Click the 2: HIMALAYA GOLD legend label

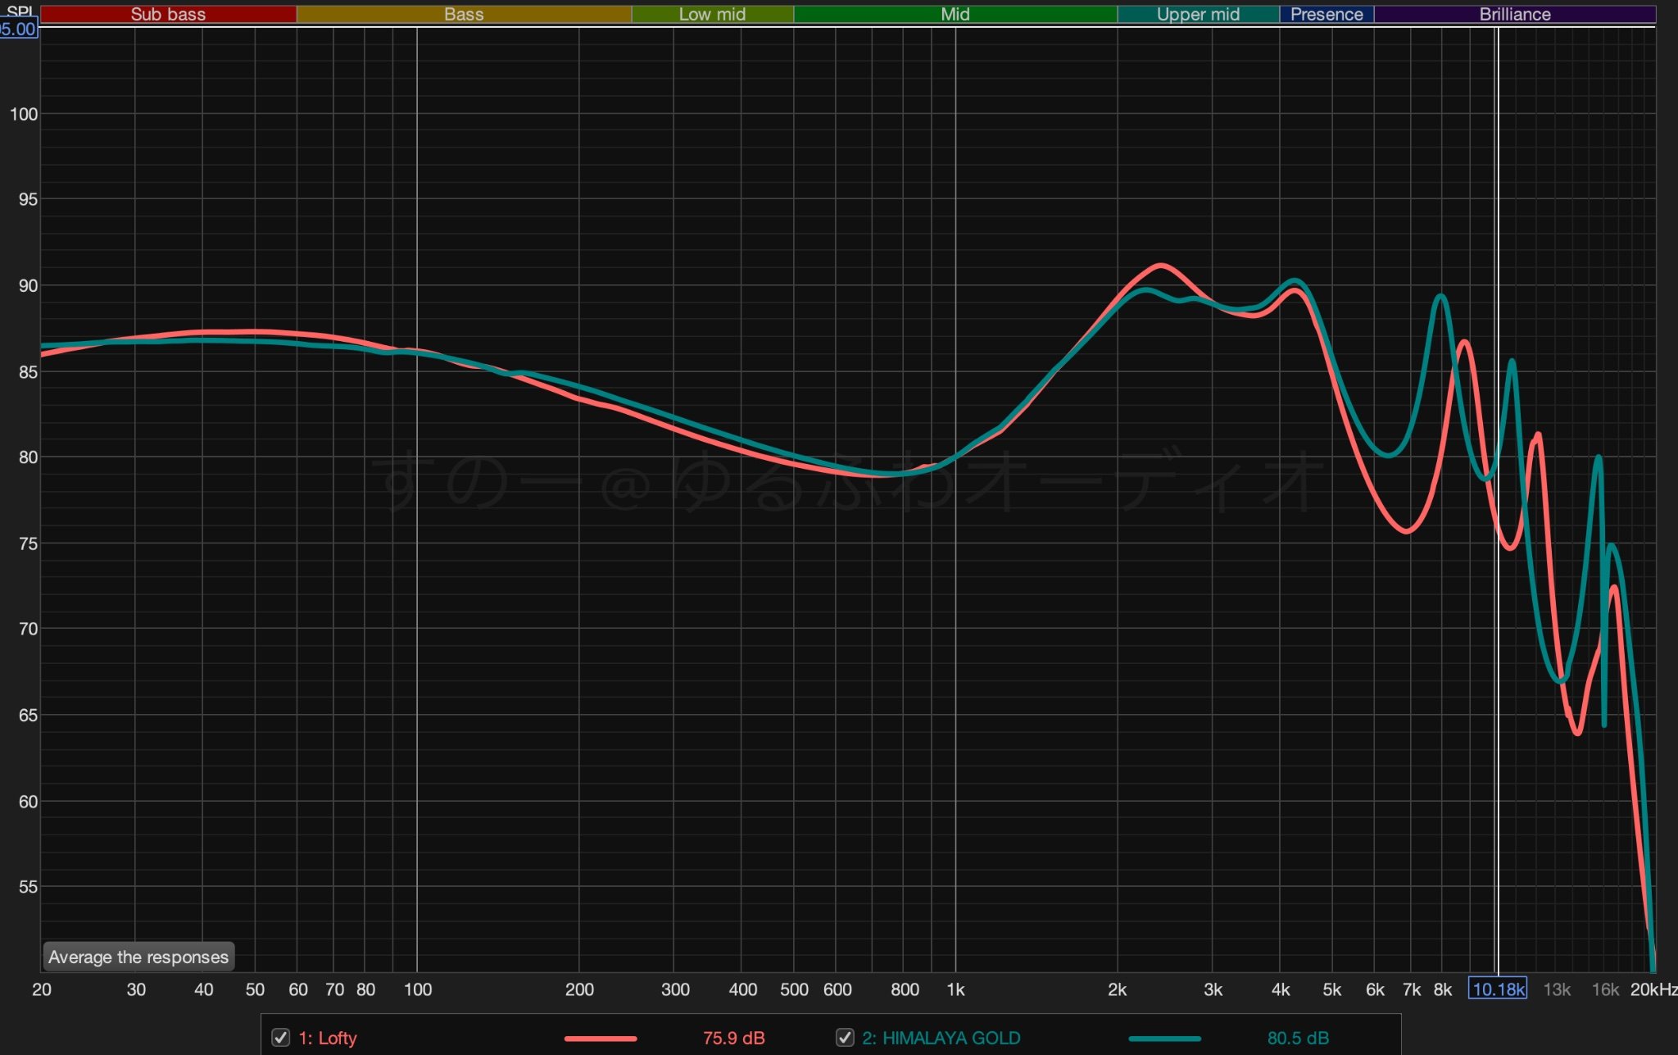(x=941, y=1038)
